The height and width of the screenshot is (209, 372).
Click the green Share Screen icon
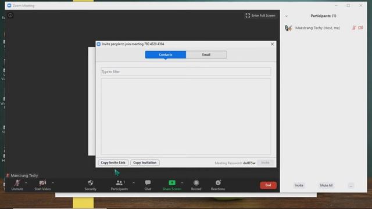coord(172,183)
